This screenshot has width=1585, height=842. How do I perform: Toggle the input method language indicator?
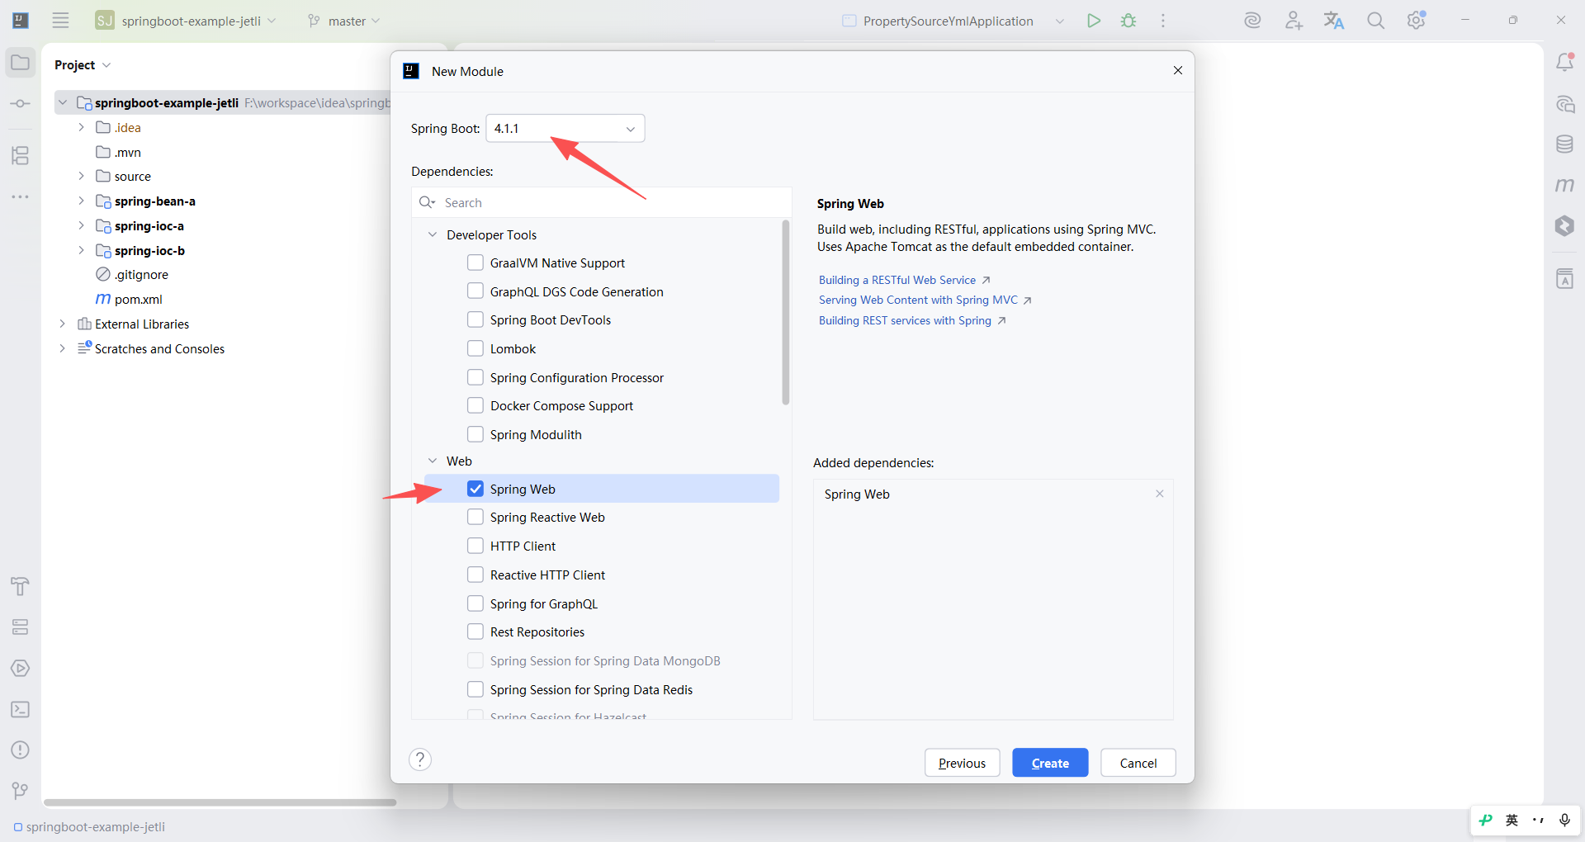tap(1512, 820)
